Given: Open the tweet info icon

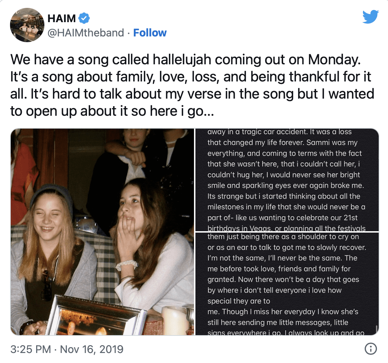Looking at the screenshot, I should pos(371,348).
